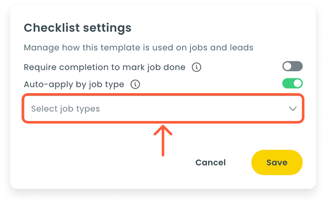Click the white knob of the green toggle

click(297, 84)
